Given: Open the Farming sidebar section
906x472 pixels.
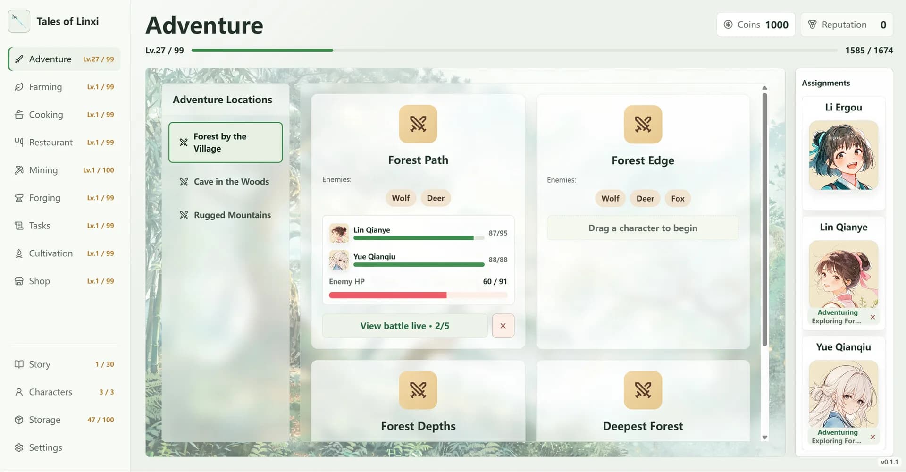Looking at the screenshot, I should click(64, 87).
